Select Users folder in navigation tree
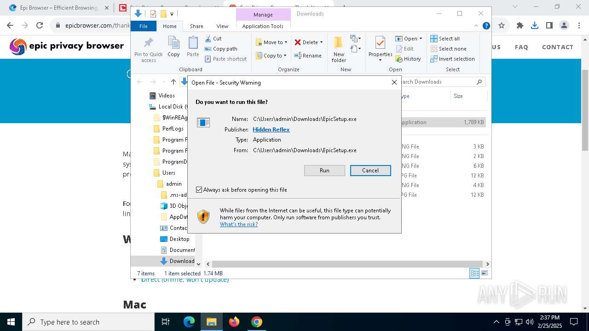Screen dimensions: 589x331 tap(169, 173)
